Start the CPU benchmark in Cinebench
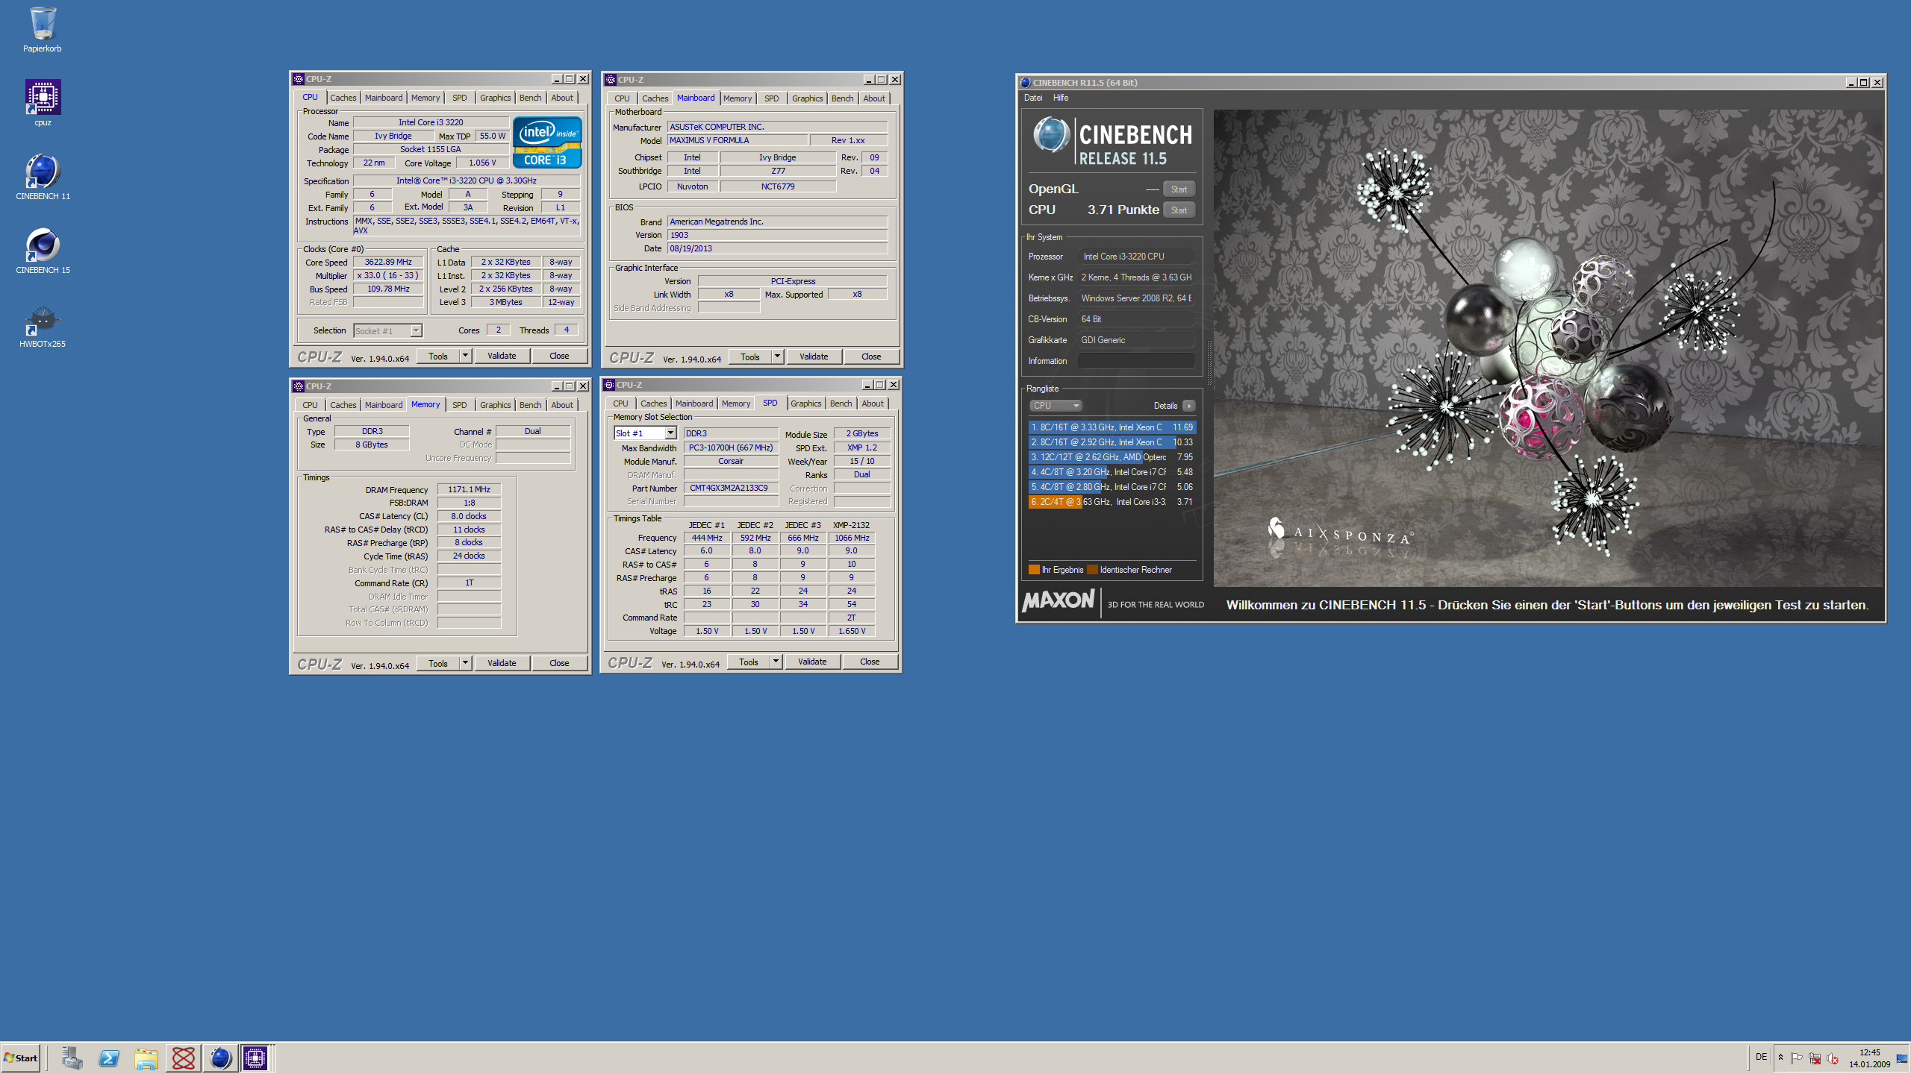This screenshot has width=1911, height=1074. (x=1179, y=210)
